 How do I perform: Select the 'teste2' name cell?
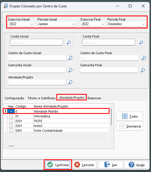71,125
